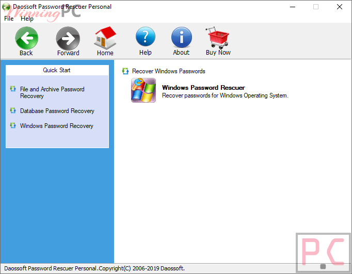Launch Windows Password Rescuer via its logo icon
The image size is (352, 274).
pos(143,90)
